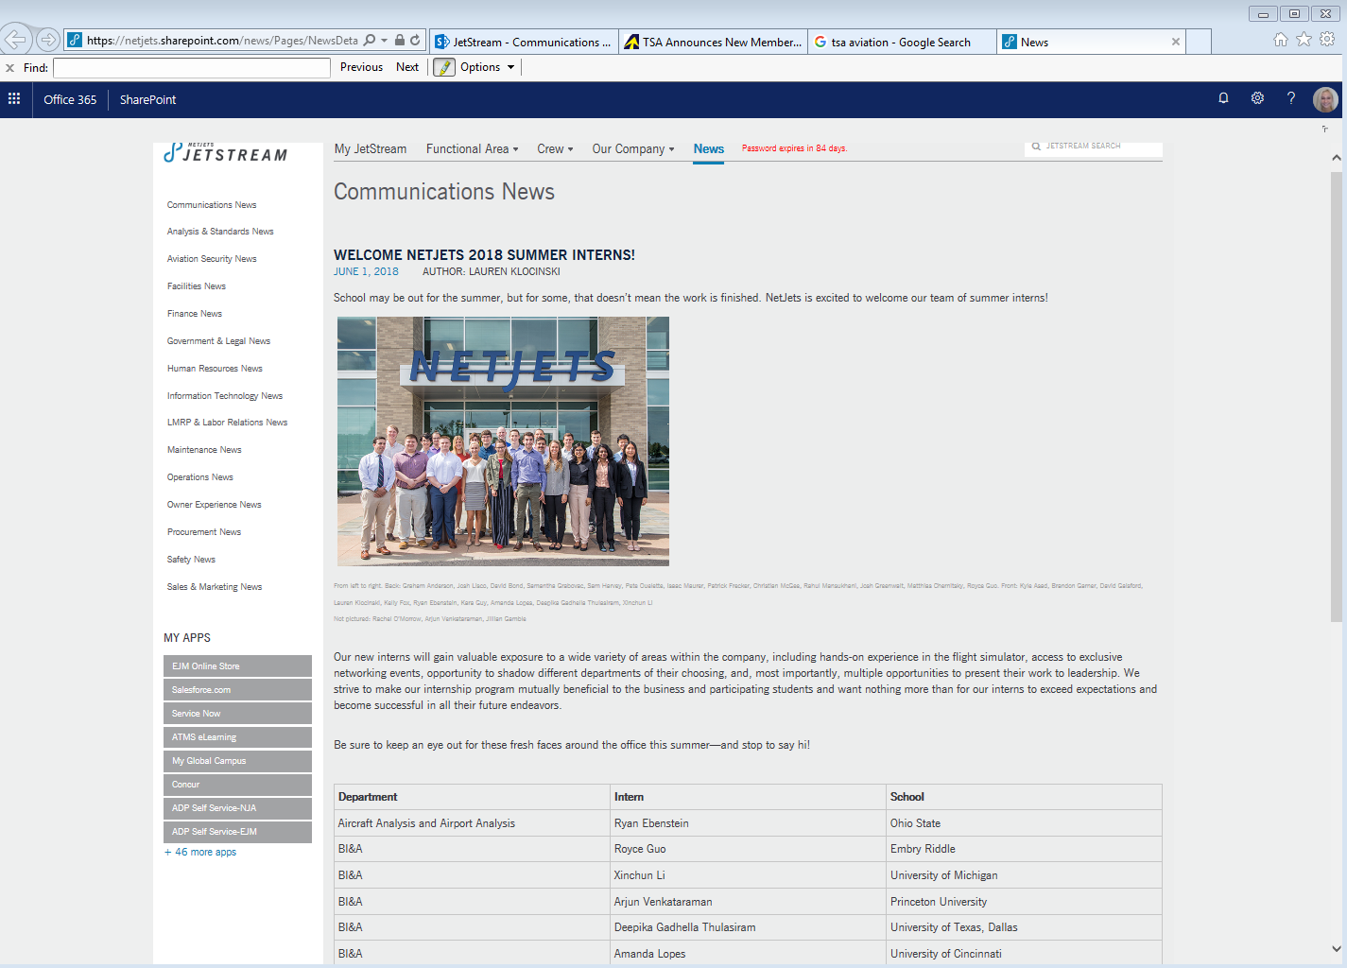The image size is (1347, 968).
Task: Open the SharePoint help question mark
Action: (1291, 98)
